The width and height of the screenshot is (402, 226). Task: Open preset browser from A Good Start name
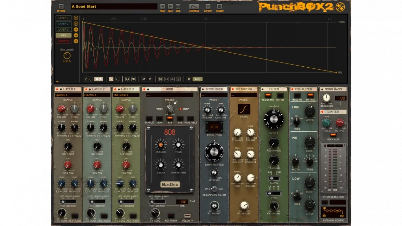[114, 7]
